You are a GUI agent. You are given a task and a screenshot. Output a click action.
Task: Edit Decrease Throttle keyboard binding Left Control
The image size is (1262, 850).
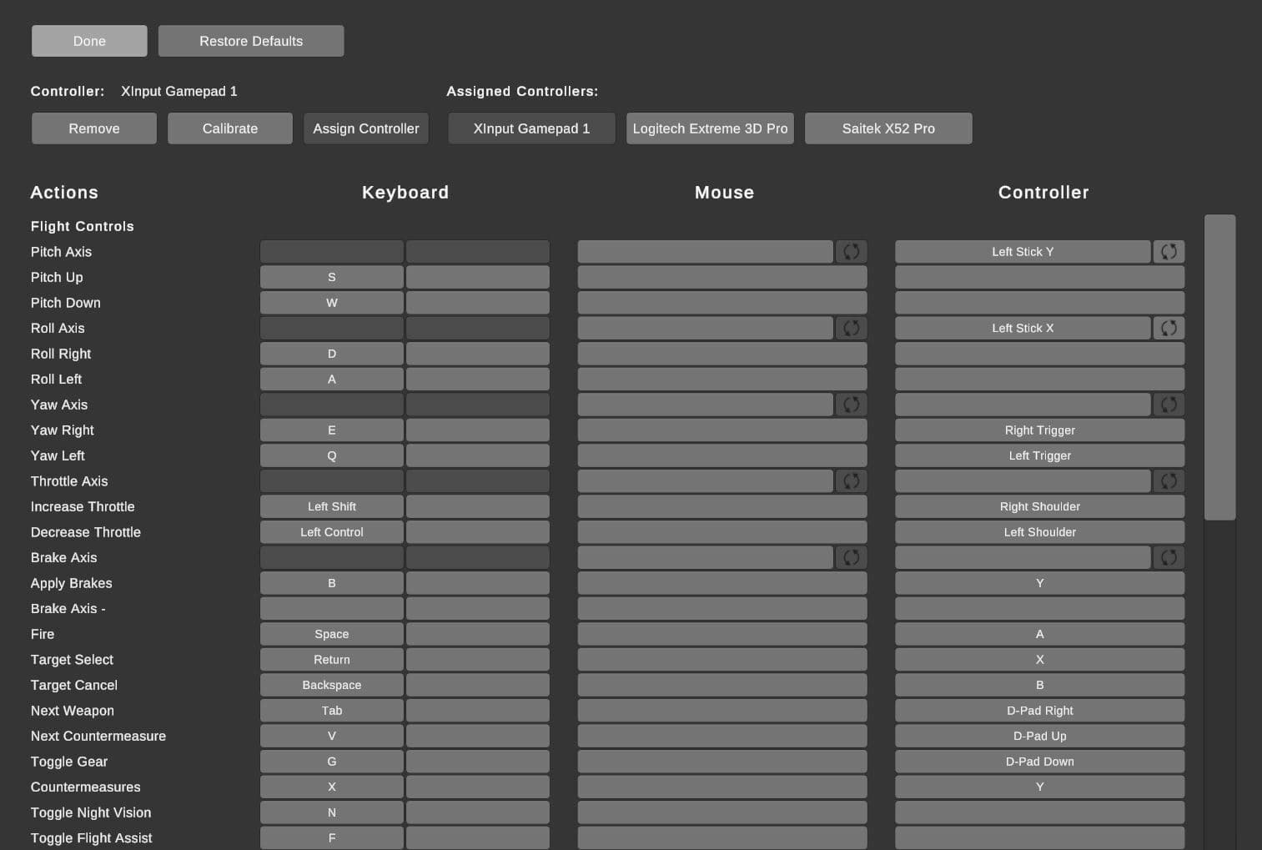click(x=332, y=532)
